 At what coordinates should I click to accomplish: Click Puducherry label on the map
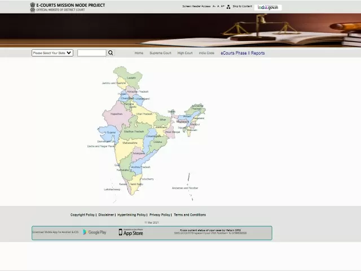(x=147, y=179)
